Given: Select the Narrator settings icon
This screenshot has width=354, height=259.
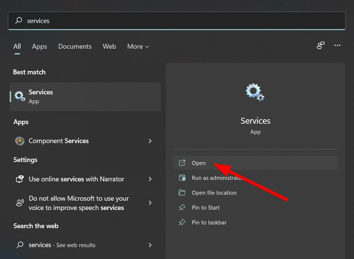Looking at the screenshot, I should [x=19, y=179].
